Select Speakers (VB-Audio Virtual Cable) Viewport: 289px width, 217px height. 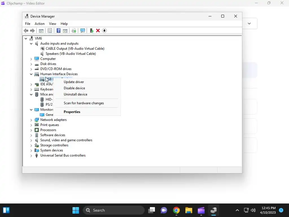coord(71,54)
